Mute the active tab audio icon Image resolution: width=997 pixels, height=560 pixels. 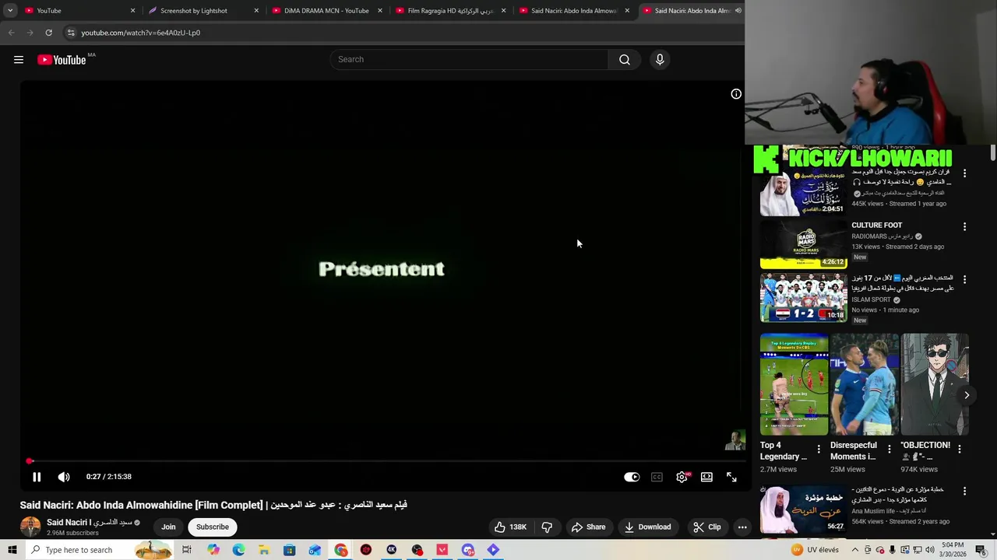pyautogui.click(x=738, y=11)
